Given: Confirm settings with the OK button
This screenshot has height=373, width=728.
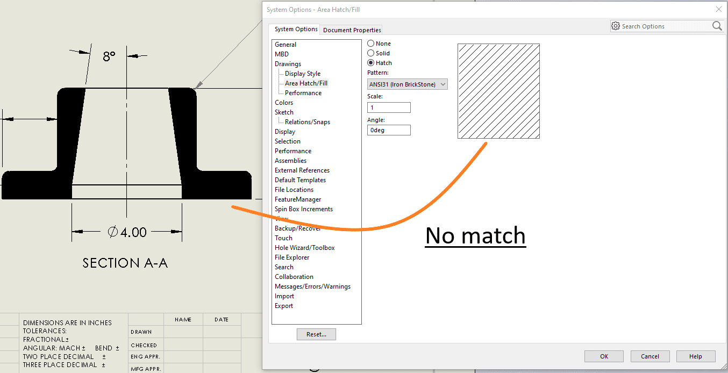Looking at the screenshot, I should coord(604,356).
